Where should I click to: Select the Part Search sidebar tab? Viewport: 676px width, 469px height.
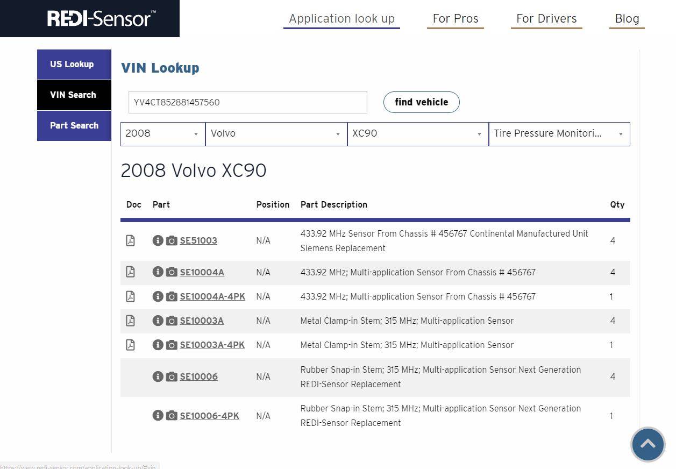pos(74,126)
